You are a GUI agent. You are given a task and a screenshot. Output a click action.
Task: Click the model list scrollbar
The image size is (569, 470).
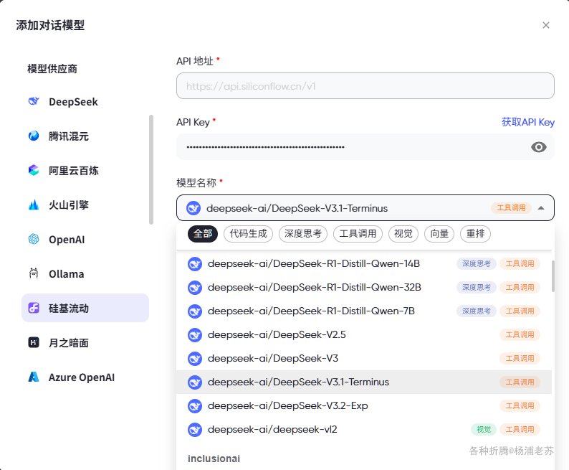click(553, 276)
